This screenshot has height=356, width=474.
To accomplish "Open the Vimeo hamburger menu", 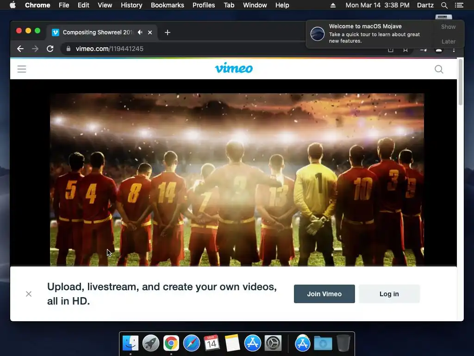I will [22, 70].
